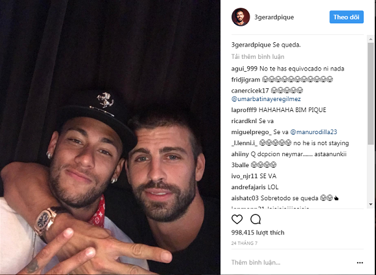
Task: Load more comments via Tải thêm bình luận
Action: [x=258, y=57]
